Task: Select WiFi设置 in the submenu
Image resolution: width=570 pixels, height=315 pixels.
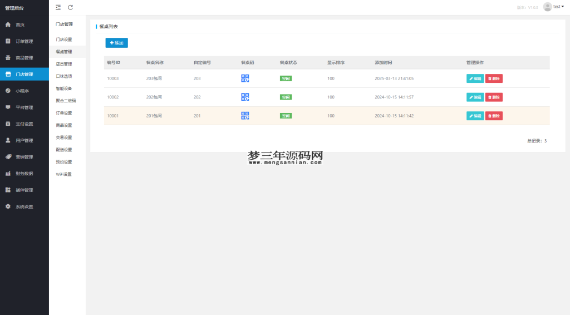Action: (63, 174)
